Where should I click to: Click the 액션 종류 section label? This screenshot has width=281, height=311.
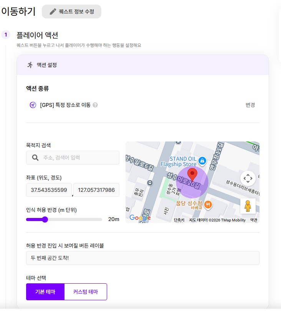pos(37,88)
